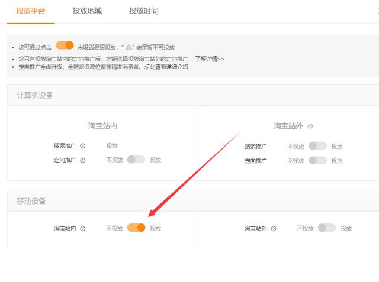Enable the mobile 淘宝站外 toggle

point(326,228)
